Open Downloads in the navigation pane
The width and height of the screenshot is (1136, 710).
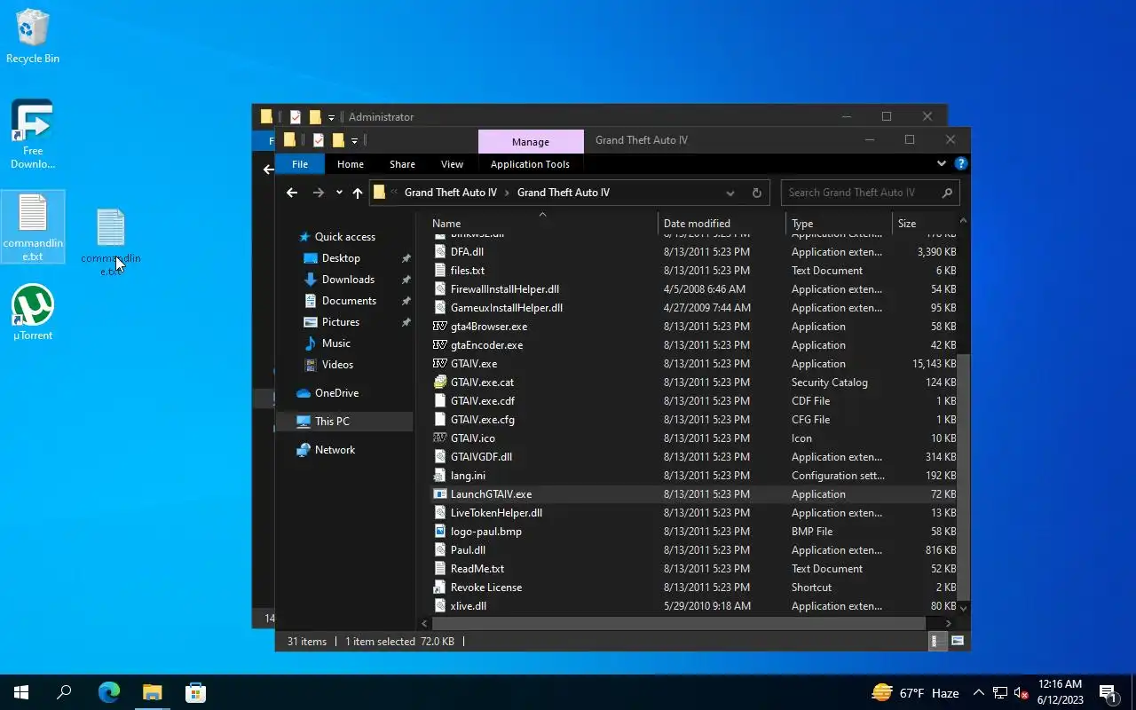pyautogui.click(x=348, y=280)
